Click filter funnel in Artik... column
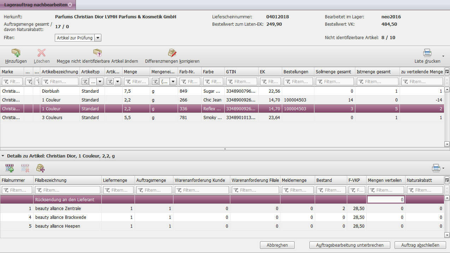 click(x=110, y=81)
